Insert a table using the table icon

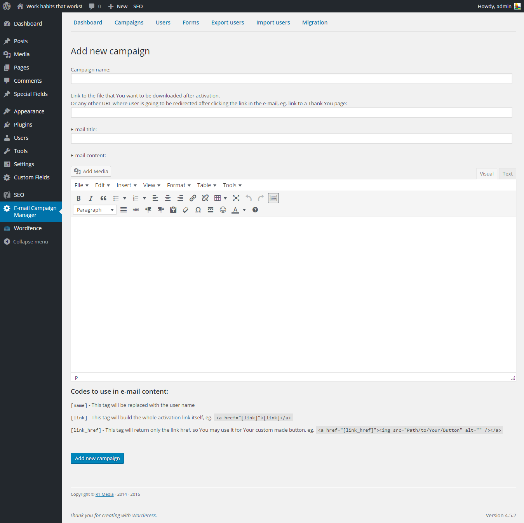pos(218,198)
